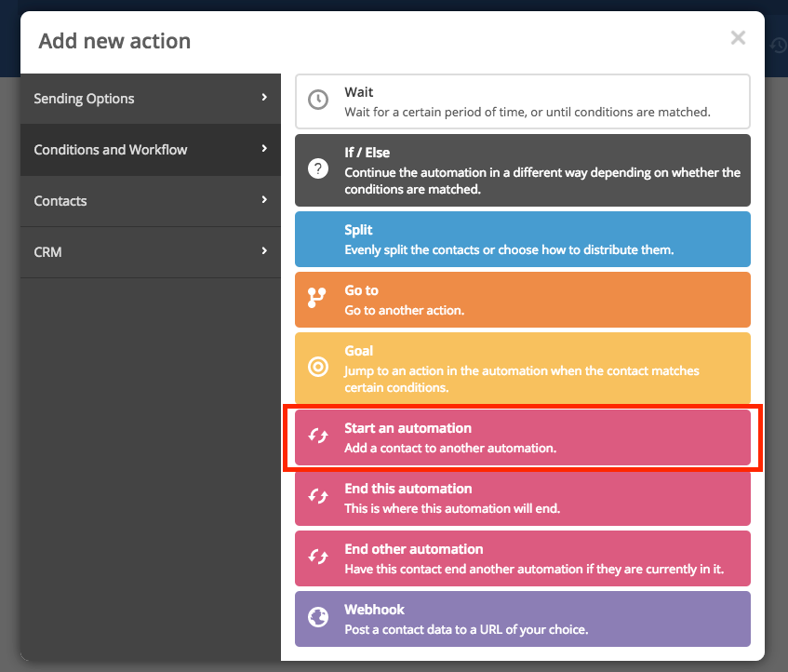Open the Conditions and Workflow category
The height and width of the screenshot is (672, 788).
[111, 150]
